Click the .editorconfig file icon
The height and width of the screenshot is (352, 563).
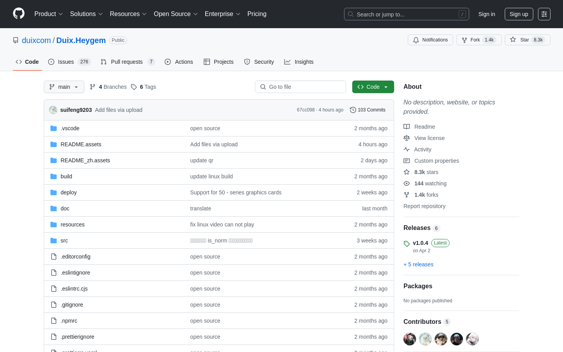(54, 257)
